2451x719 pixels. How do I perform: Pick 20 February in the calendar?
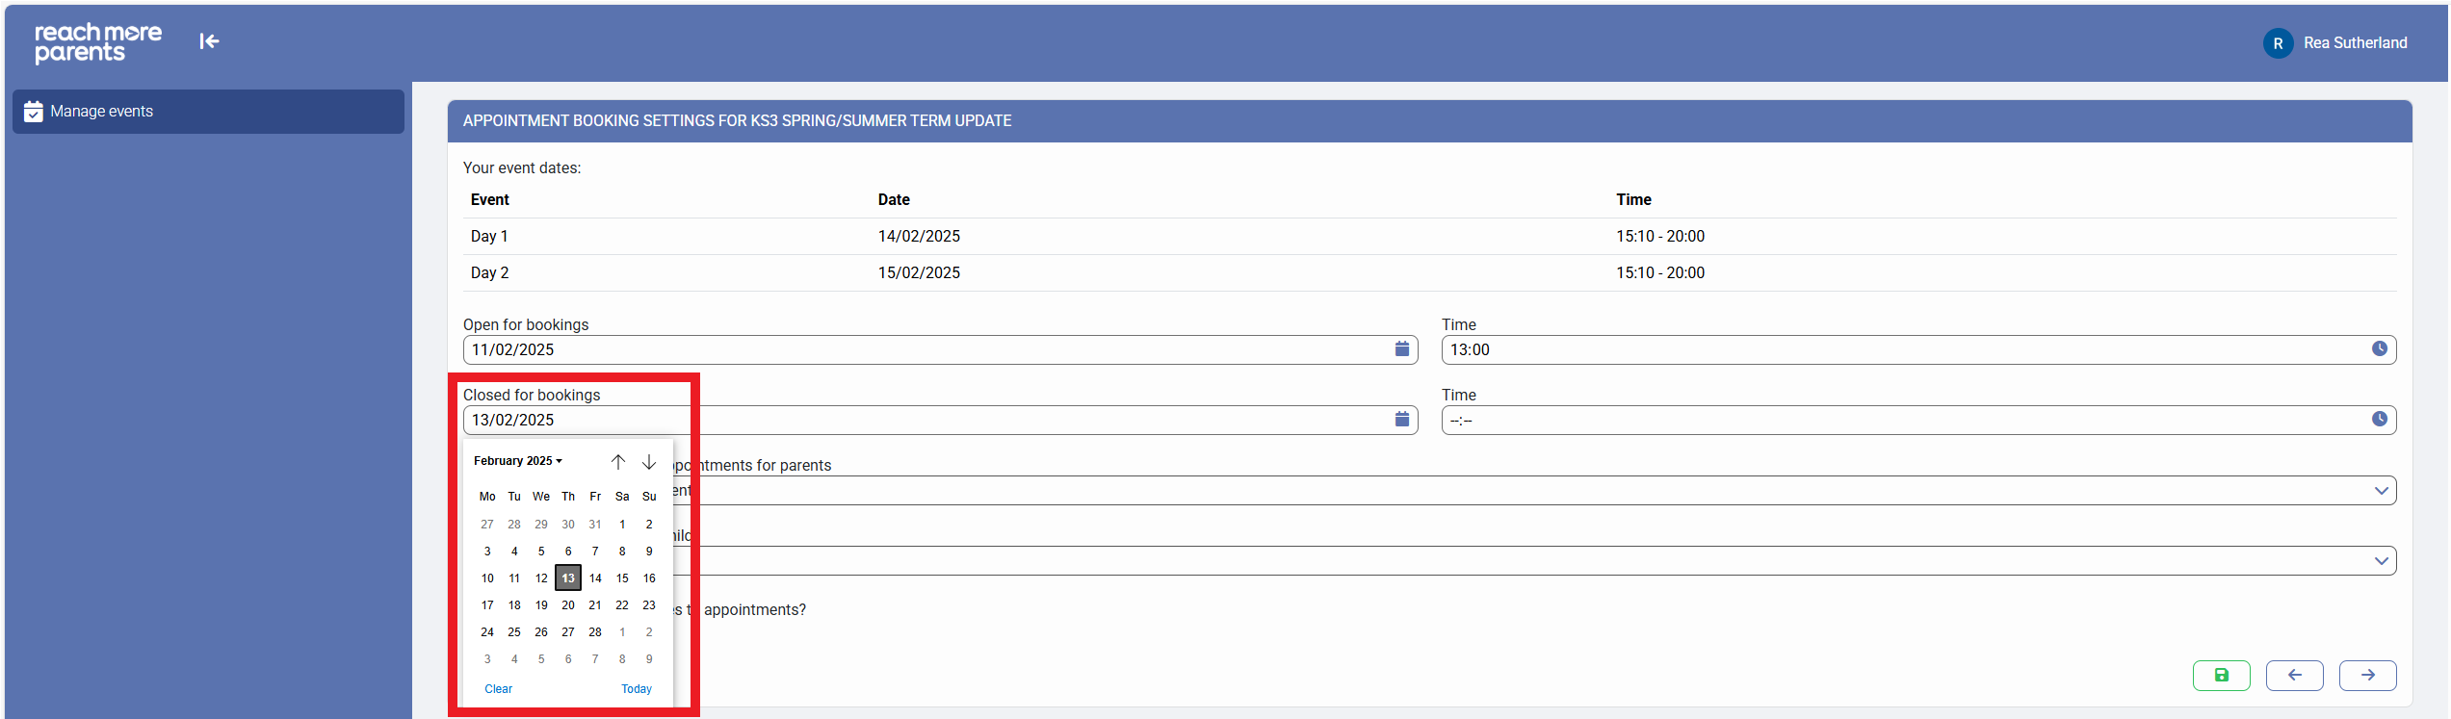[568, 605]
